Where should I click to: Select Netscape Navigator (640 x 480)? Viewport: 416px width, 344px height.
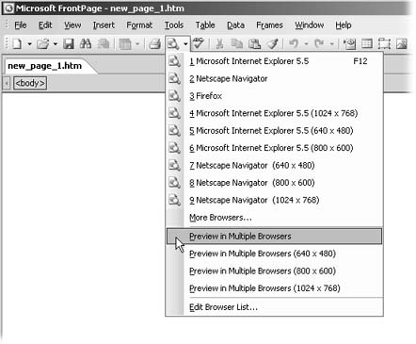point(274,165)
